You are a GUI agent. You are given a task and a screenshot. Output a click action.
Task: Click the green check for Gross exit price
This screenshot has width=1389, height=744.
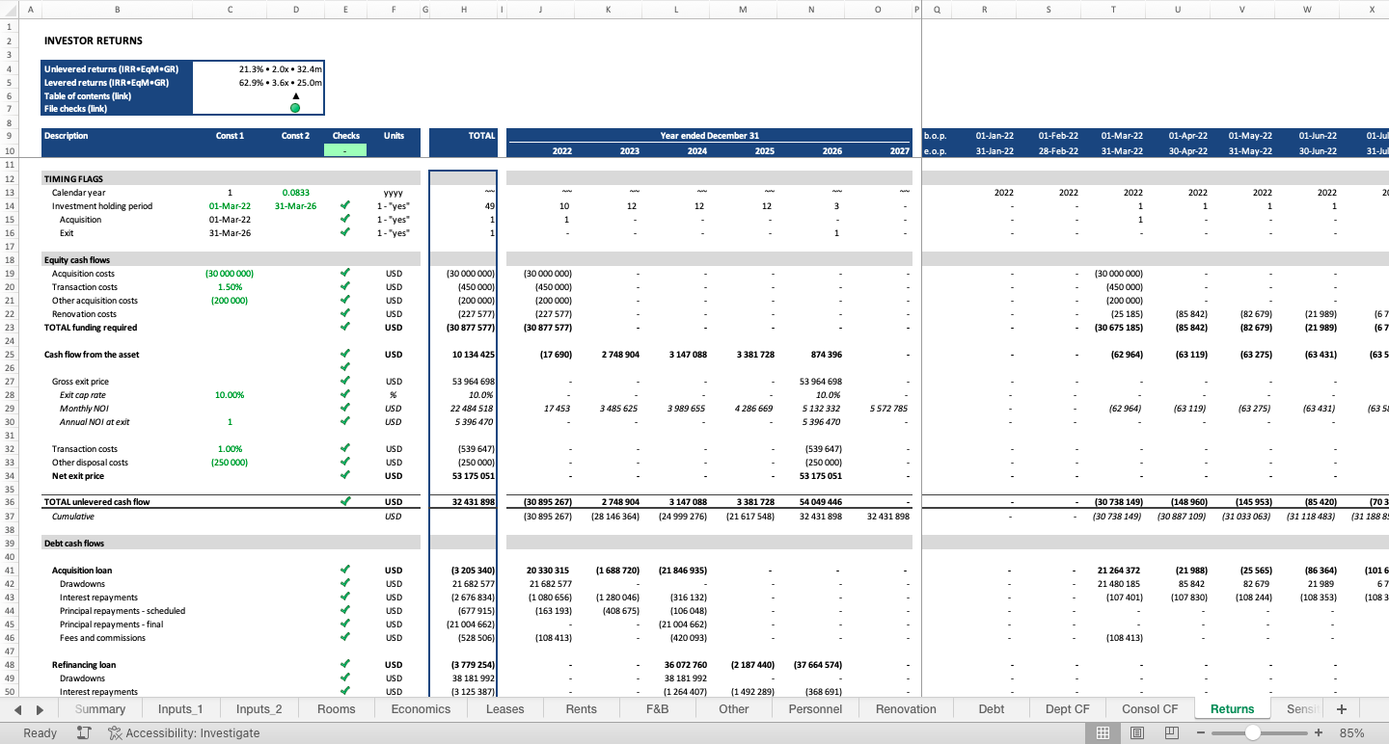(345, 382)
